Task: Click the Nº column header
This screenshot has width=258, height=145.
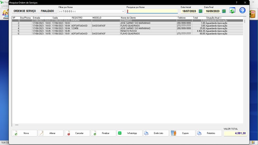Action: [15, 18]
